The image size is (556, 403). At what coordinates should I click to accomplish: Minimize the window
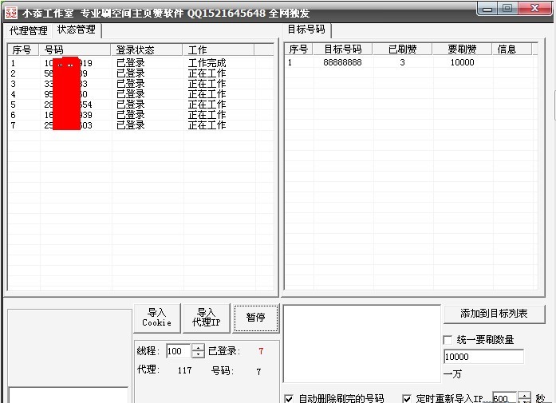tap(488, 8)
